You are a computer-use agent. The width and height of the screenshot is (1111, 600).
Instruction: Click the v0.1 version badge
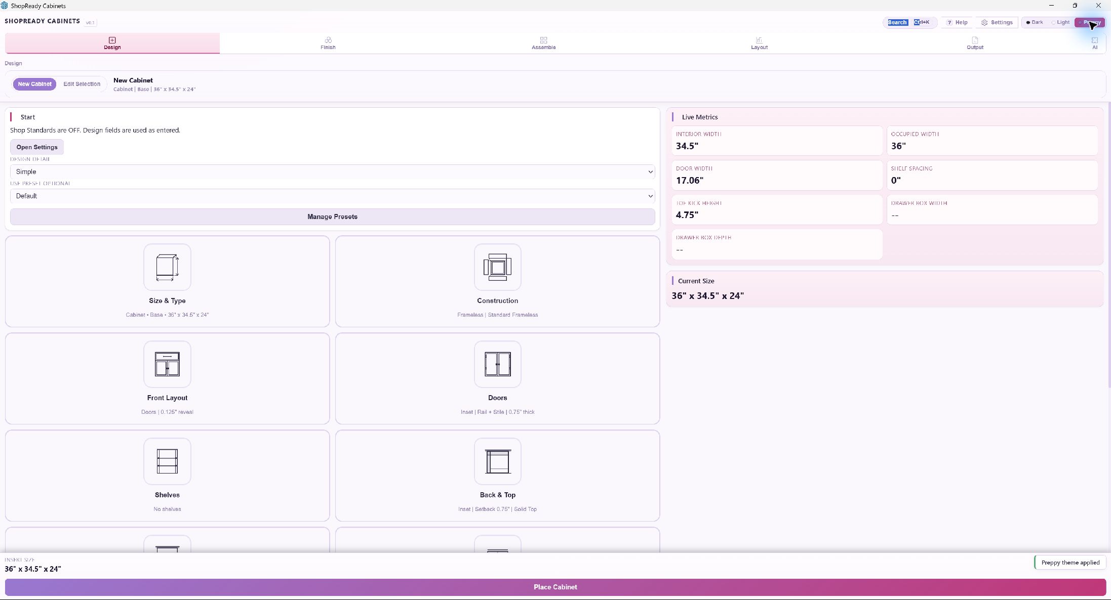coord(90,22)
